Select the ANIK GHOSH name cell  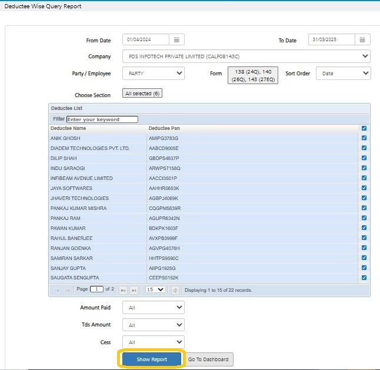click(98, 138)
